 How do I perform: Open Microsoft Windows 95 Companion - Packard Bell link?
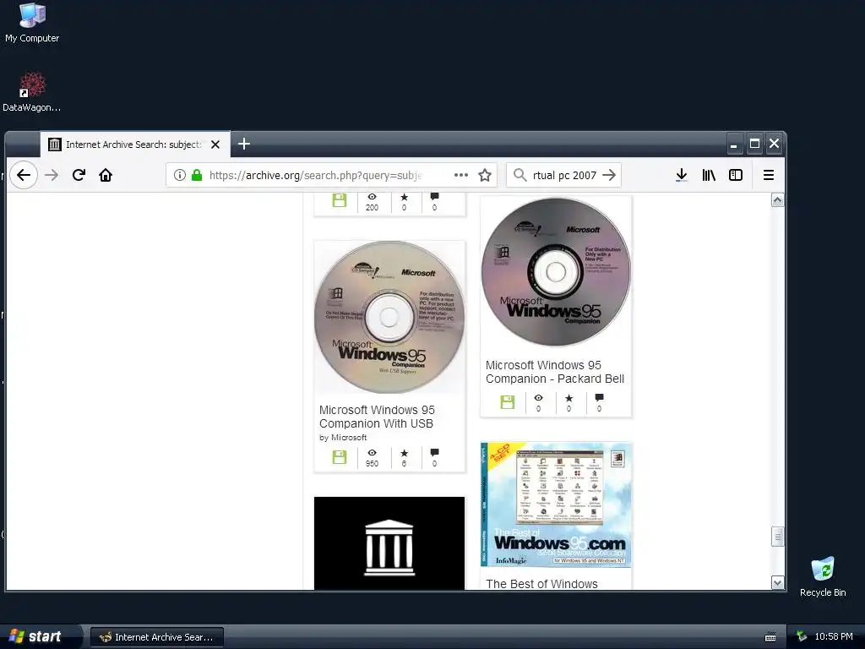[x=554, y=372]
